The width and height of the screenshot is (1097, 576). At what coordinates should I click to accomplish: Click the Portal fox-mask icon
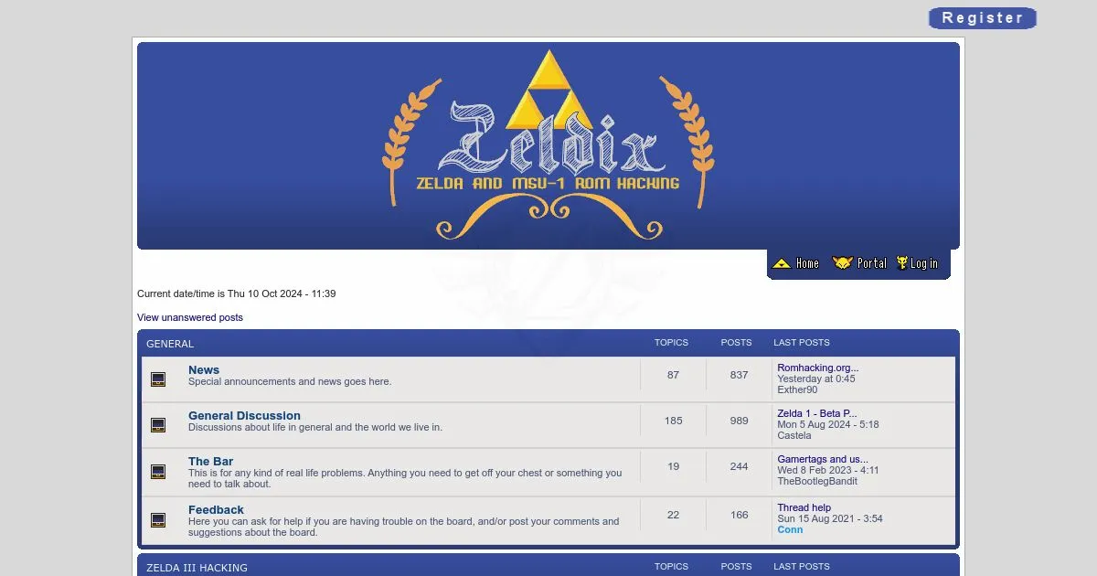point(842,263)
